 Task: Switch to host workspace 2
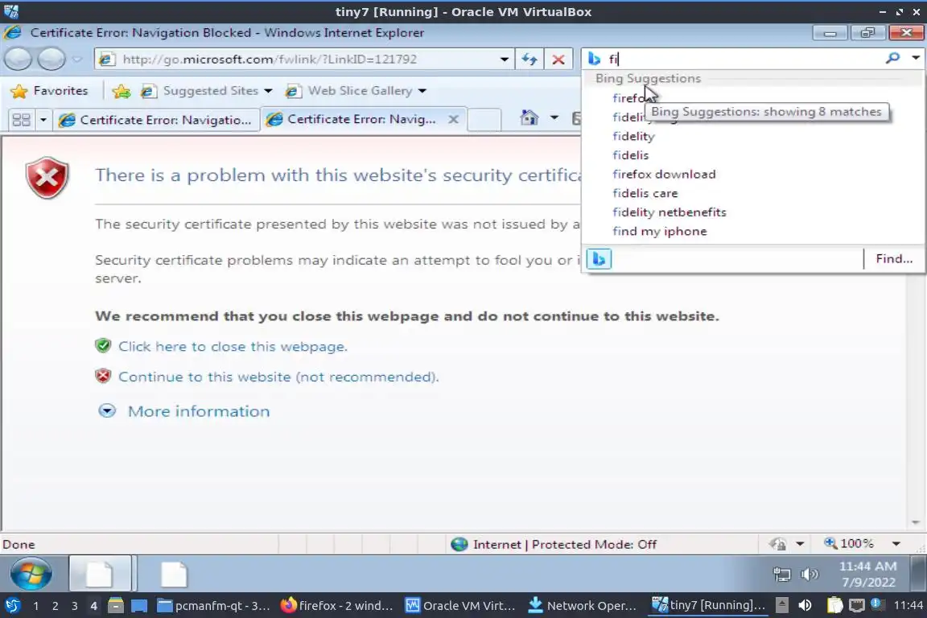55,606
